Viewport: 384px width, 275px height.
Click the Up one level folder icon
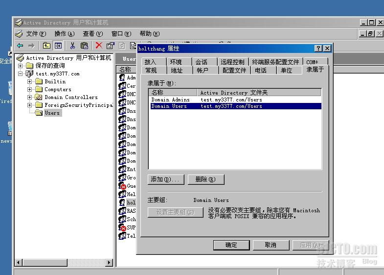tap(46, 46)
